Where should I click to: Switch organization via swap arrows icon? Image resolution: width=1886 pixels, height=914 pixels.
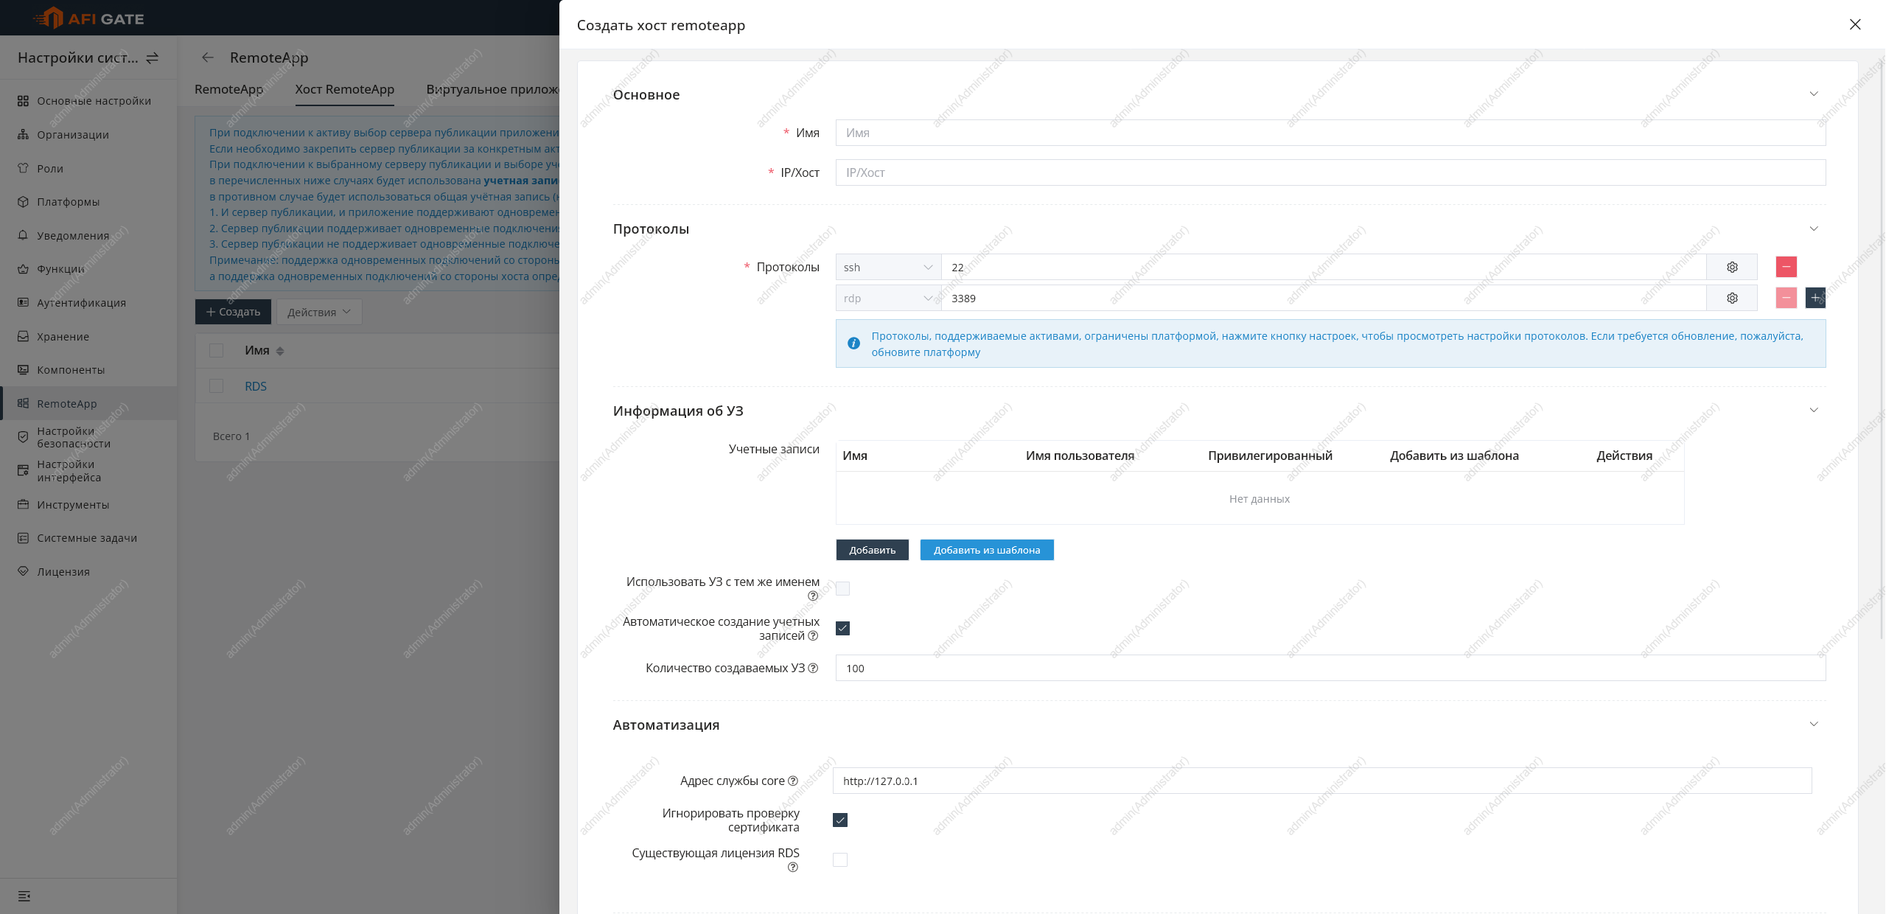pos(153,57)
